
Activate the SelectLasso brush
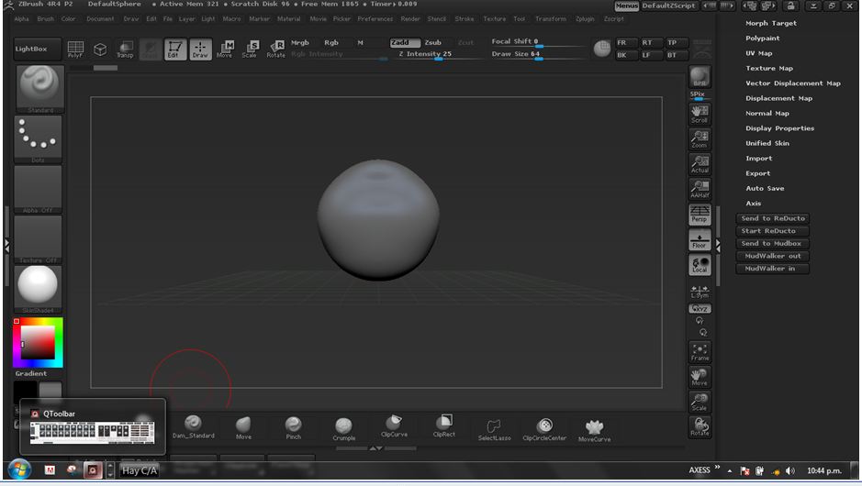[x=493, y=427]
